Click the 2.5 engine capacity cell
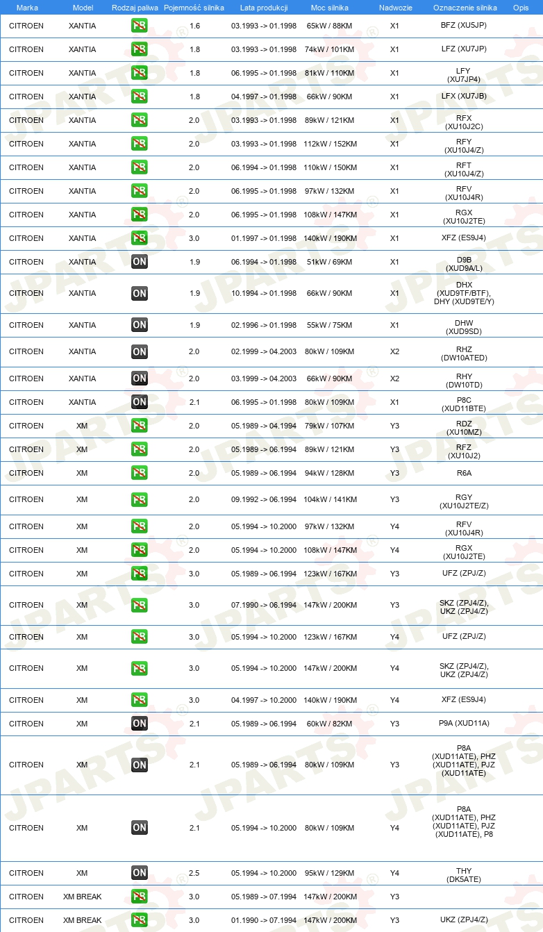The height and width of the screenshot is (932, 543). (x=194, y=873)
